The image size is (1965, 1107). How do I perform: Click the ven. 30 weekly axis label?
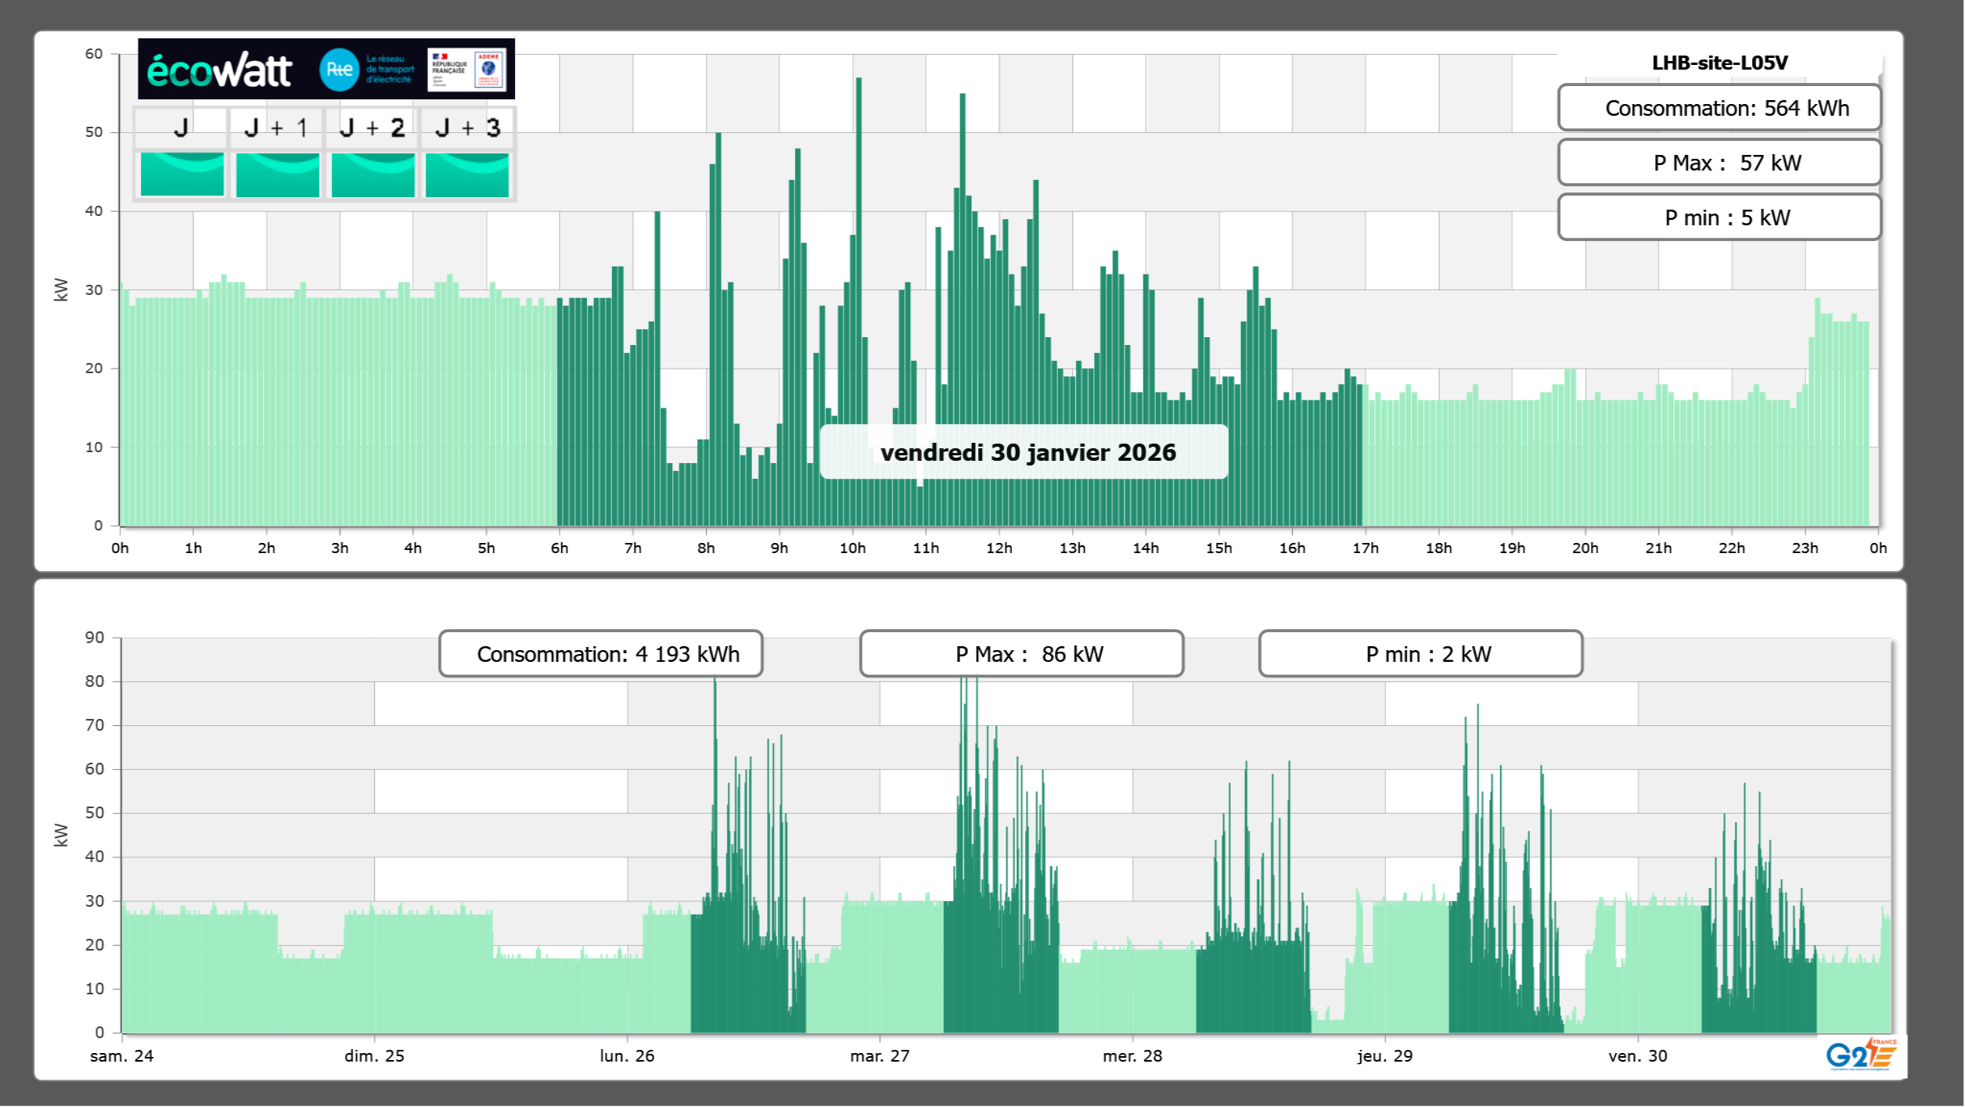[x=1637, y=1056]
